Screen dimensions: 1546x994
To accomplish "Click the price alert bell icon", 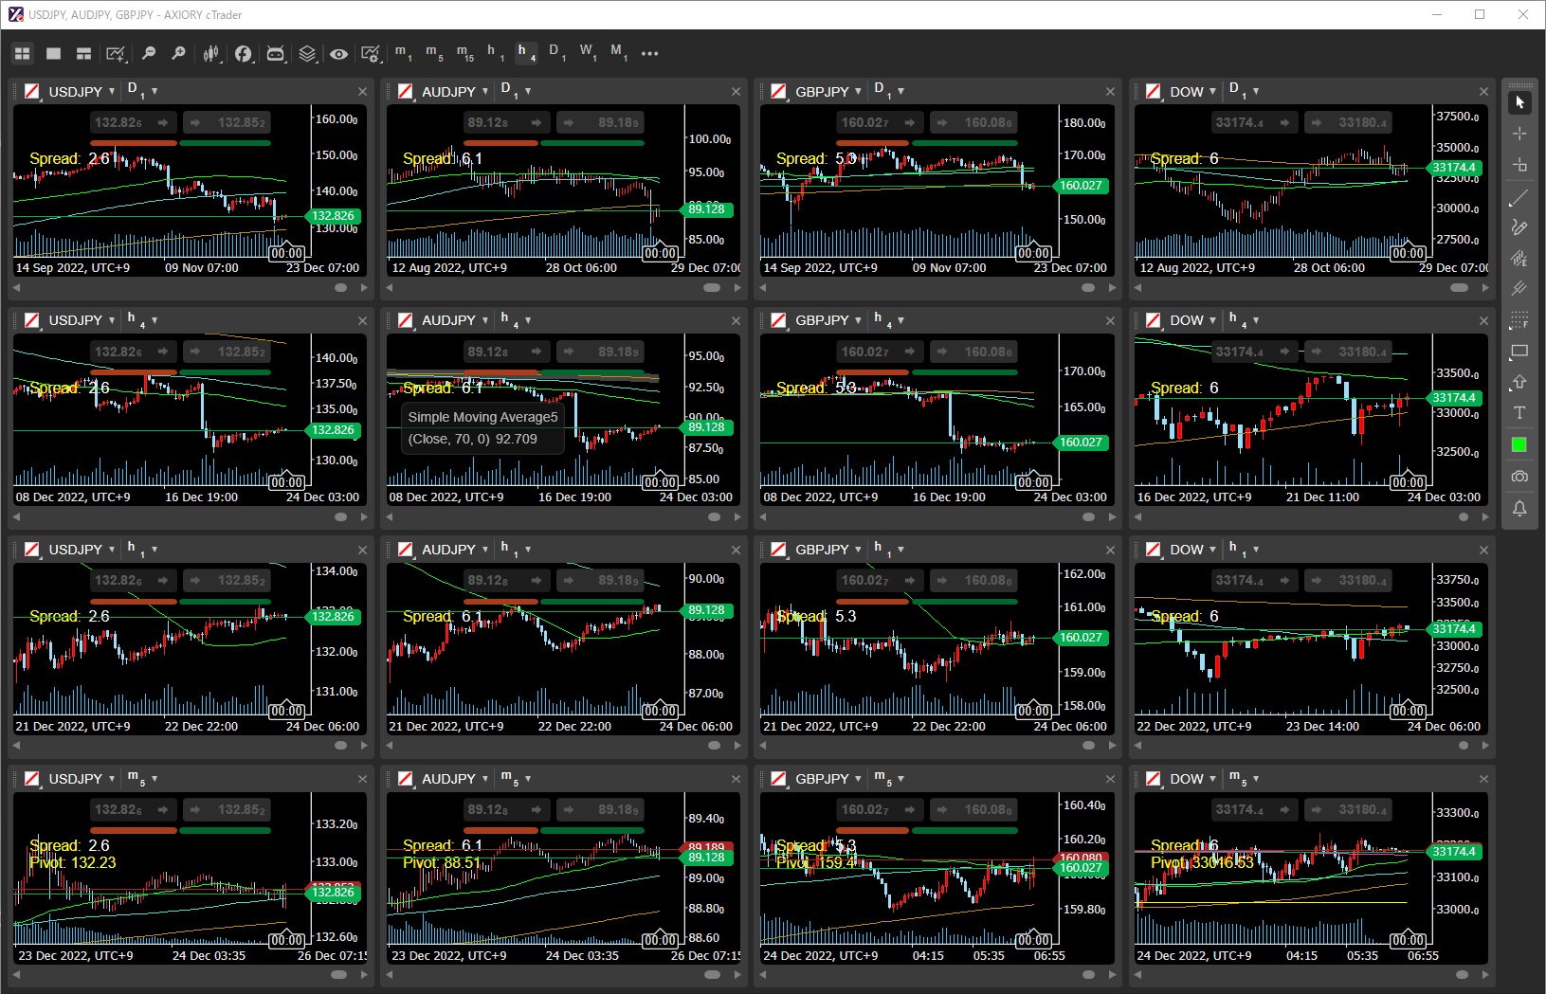I will click(x=1519, y=509).
